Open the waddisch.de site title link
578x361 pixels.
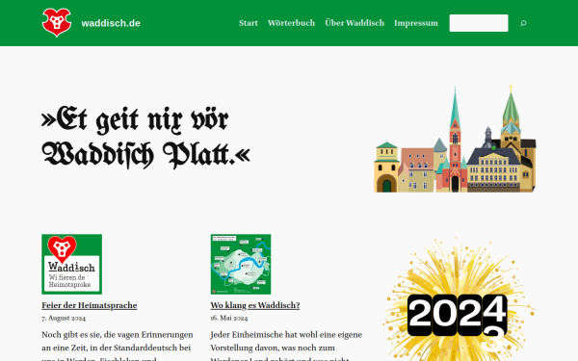[x=111, y=23]
